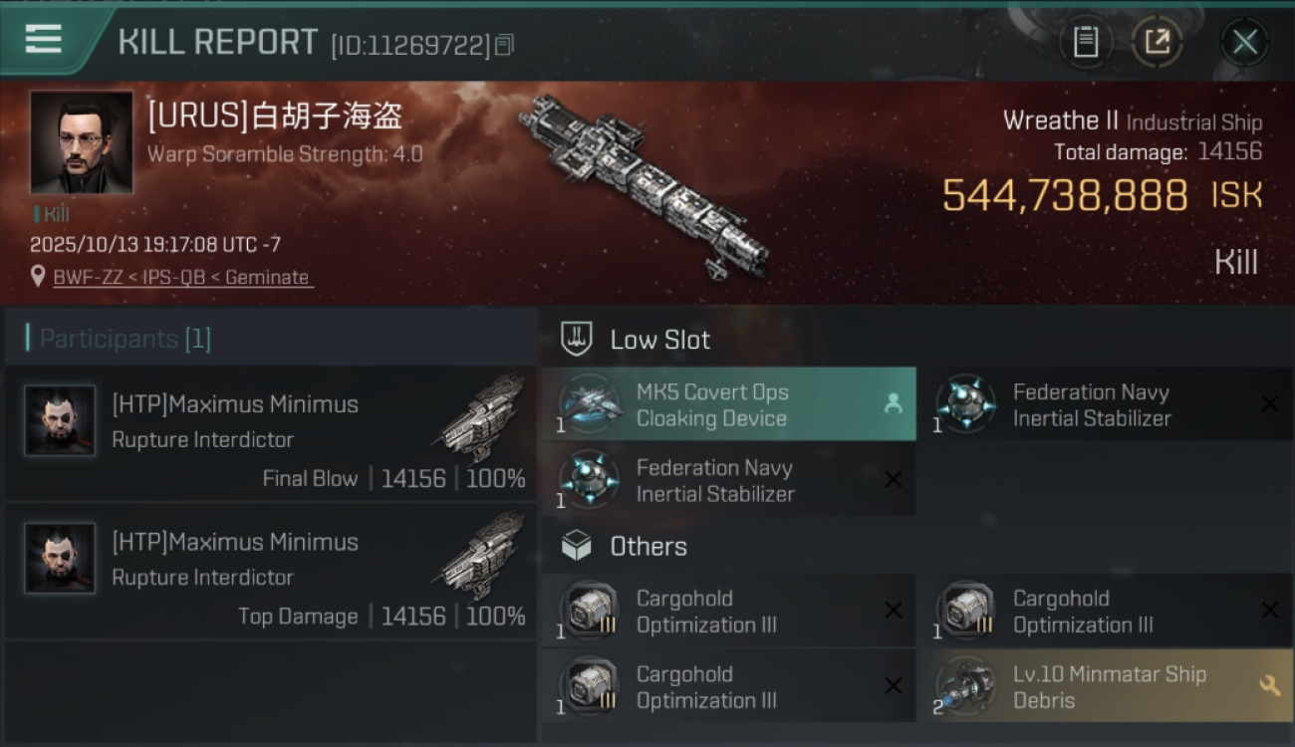Click the Final Blow Rupture Interdictor ship icon
Viewport: 1295px width, 747px height.
click(482, 417)
